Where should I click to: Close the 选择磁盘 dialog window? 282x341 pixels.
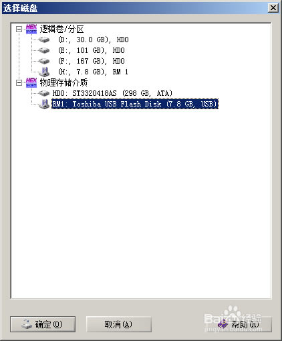point(273,8)
